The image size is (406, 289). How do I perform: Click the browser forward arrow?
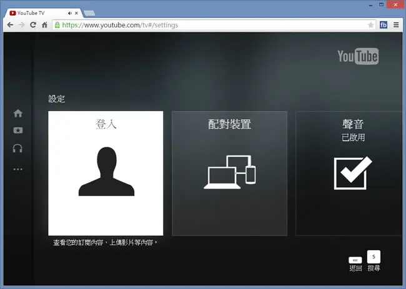click(21, 25)
